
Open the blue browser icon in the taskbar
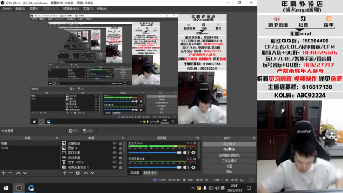tap(31, 188)
